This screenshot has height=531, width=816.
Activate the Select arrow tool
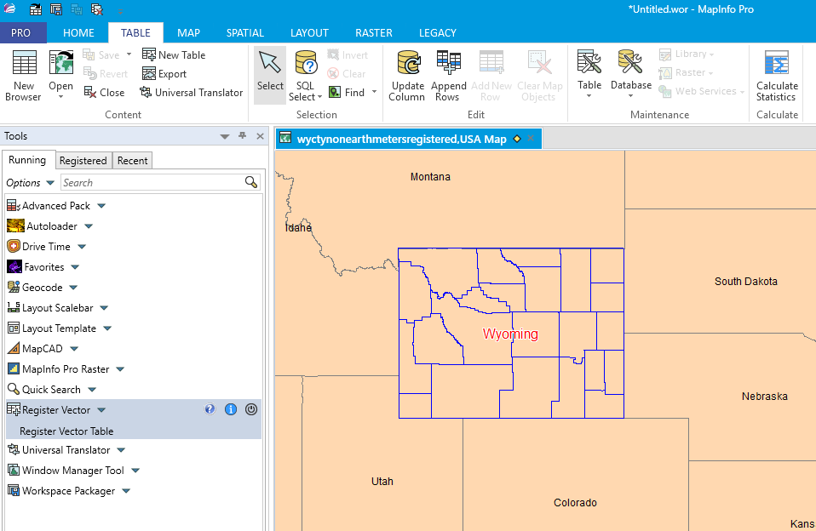click(270, 75)
